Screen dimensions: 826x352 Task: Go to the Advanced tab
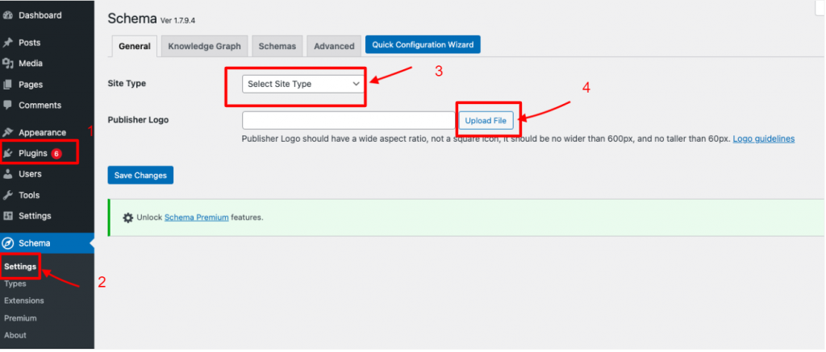click(334, 46)
